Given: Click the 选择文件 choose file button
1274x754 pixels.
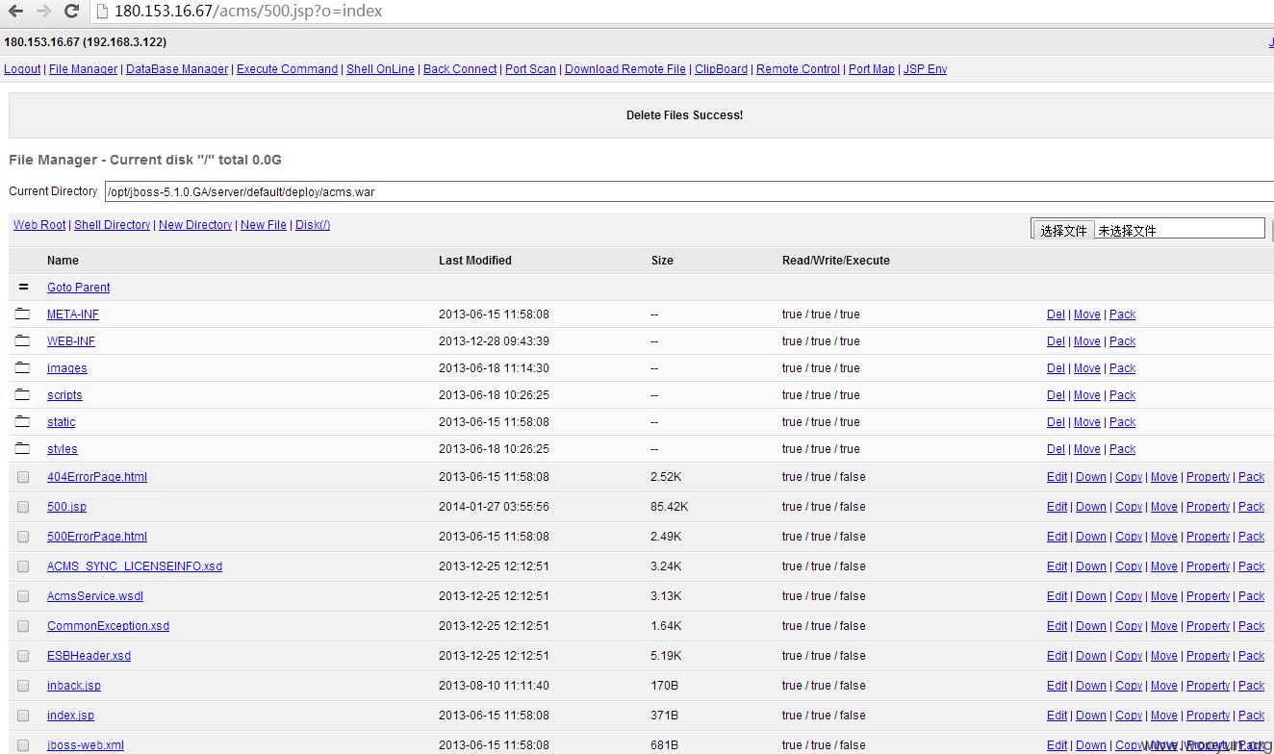Looking at the screenshot, I should (1063, 230).
